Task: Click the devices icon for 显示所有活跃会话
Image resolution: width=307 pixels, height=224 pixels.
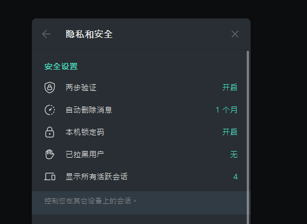Action: (x=50, y=177)
